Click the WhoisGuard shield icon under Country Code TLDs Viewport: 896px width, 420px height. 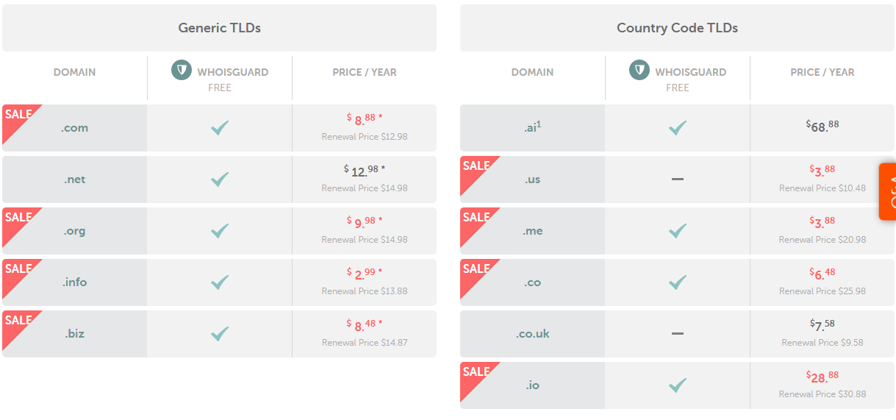click(x=639, y=71)
